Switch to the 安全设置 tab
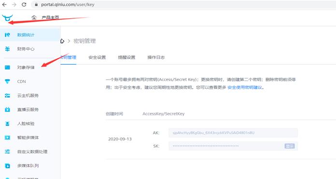This screenshot has width=336, height=179. point(97,57)
